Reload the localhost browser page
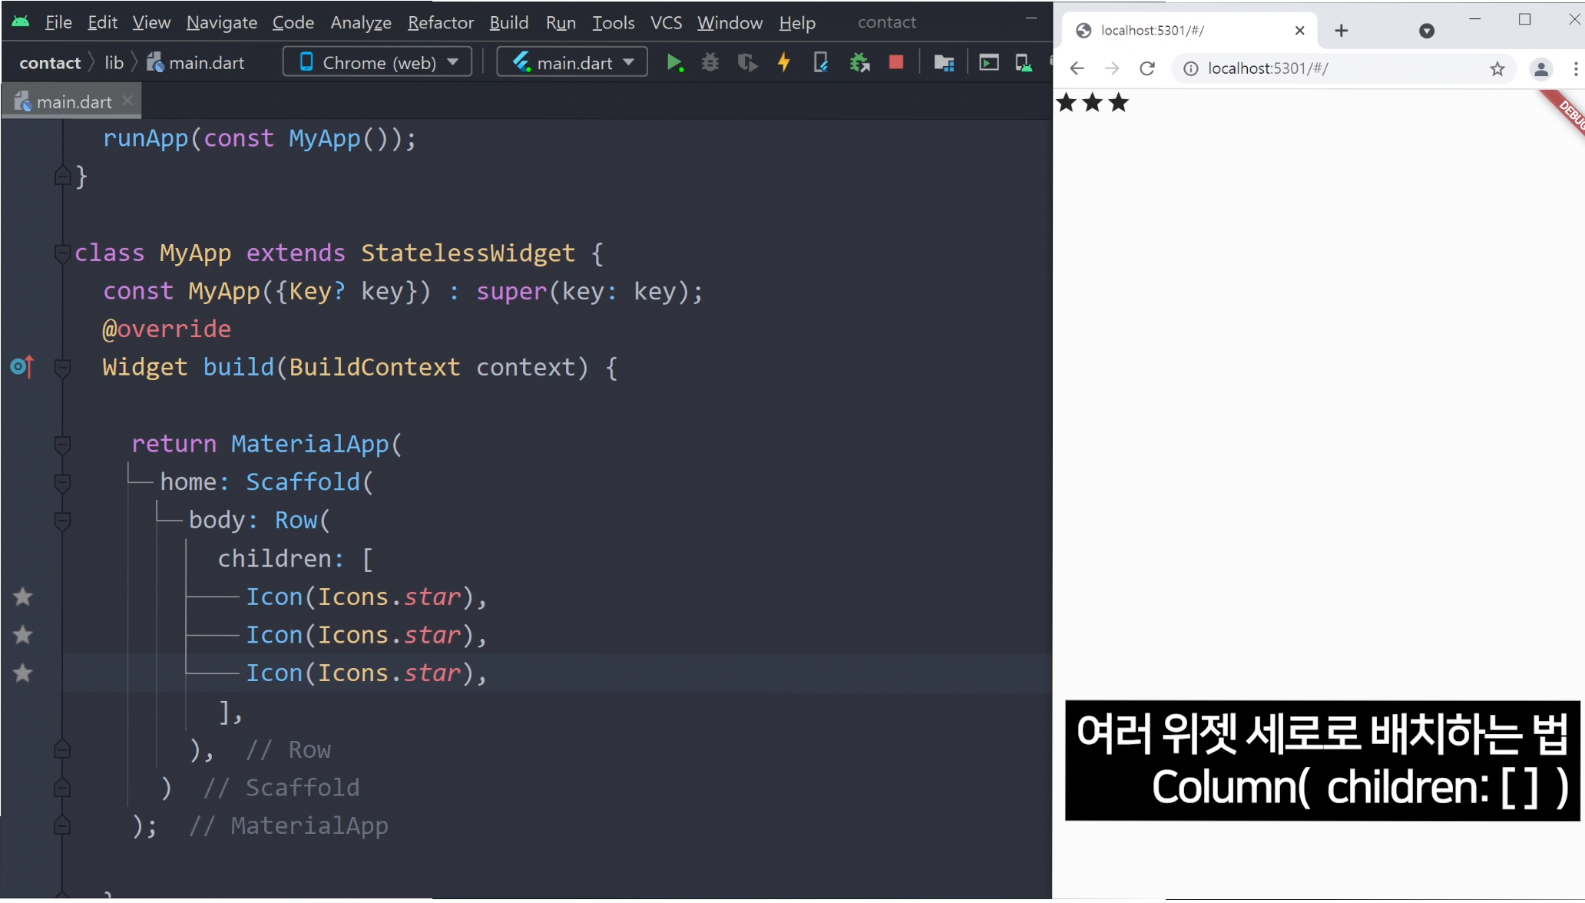 tap(1147, 69)
